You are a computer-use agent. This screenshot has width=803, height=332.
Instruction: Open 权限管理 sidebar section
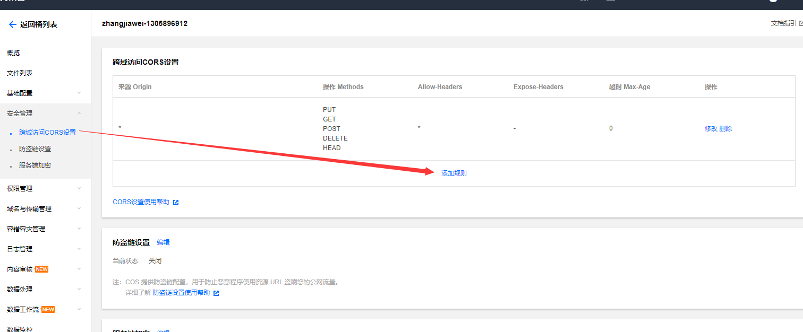(x=20, y=189)
